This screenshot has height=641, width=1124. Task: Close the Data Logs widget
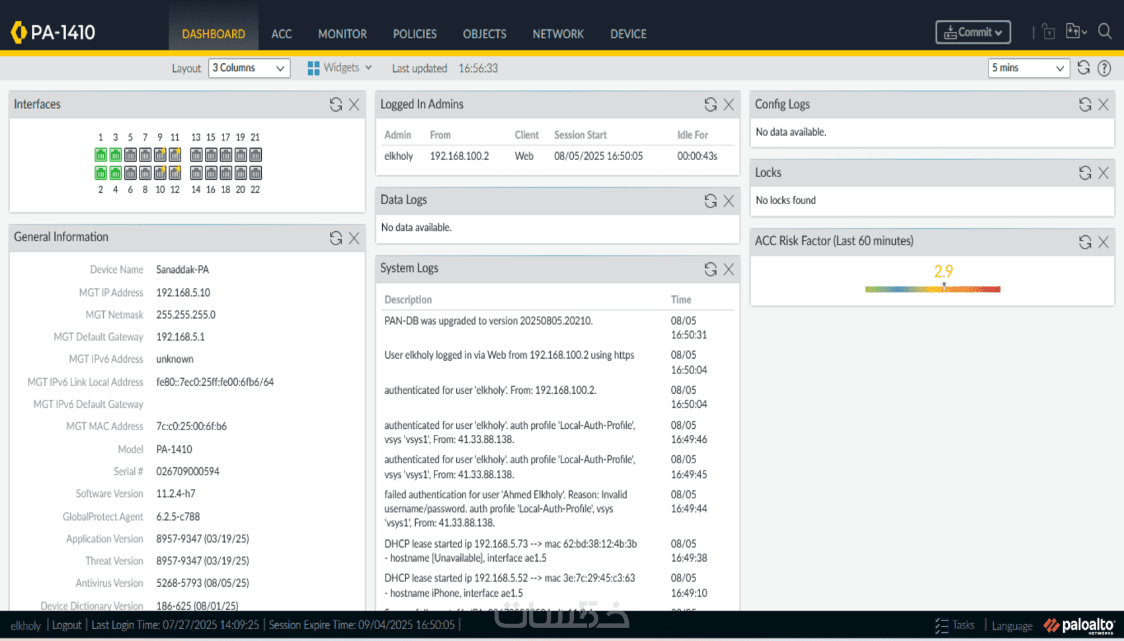729,201
